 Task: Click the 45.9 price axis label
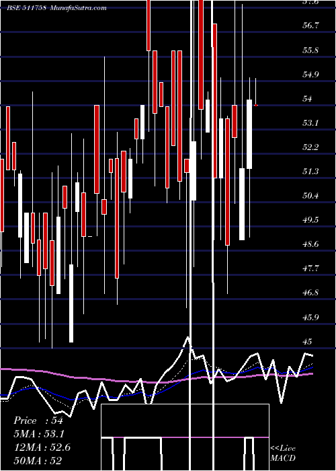coord(312,318)
